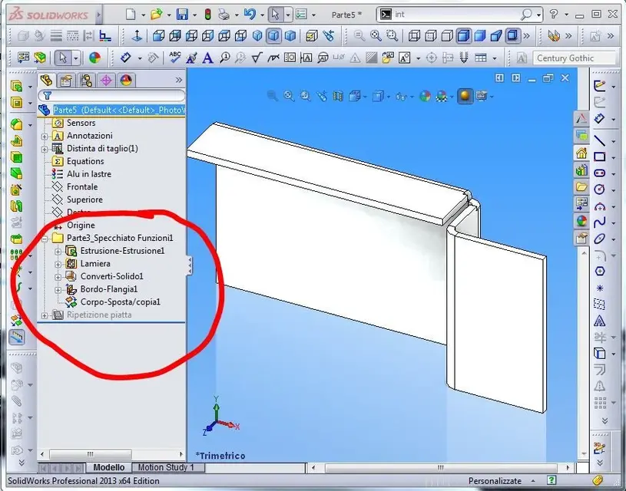Expand the Lamiera feature node
Viewport: 626px width, 491px height.
[x=58, y=263]
